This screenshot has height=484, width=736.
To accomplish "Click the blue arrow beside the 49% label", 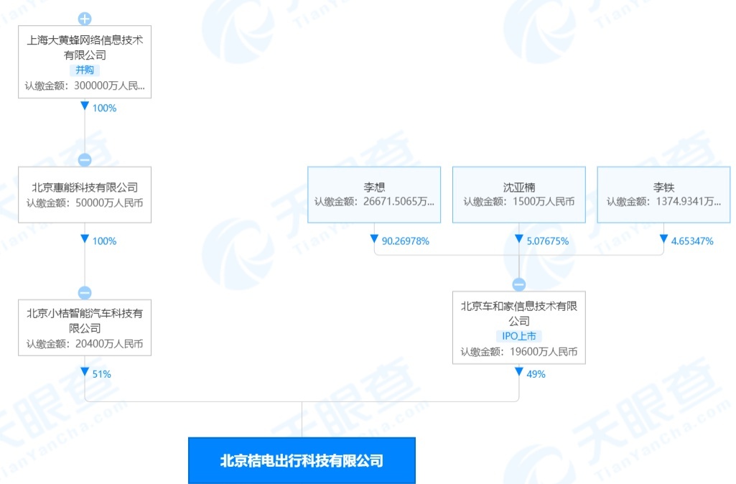I will tap(518, 372).
